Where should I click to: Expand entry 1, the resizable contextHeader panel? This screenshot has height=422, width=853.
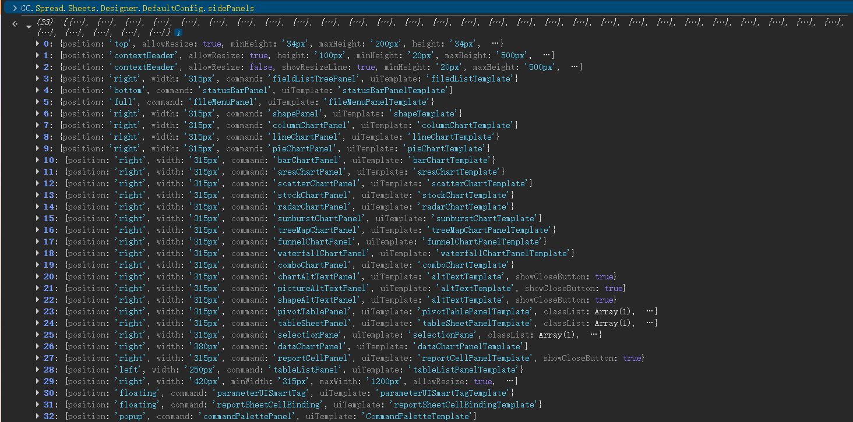click(38, 55)
